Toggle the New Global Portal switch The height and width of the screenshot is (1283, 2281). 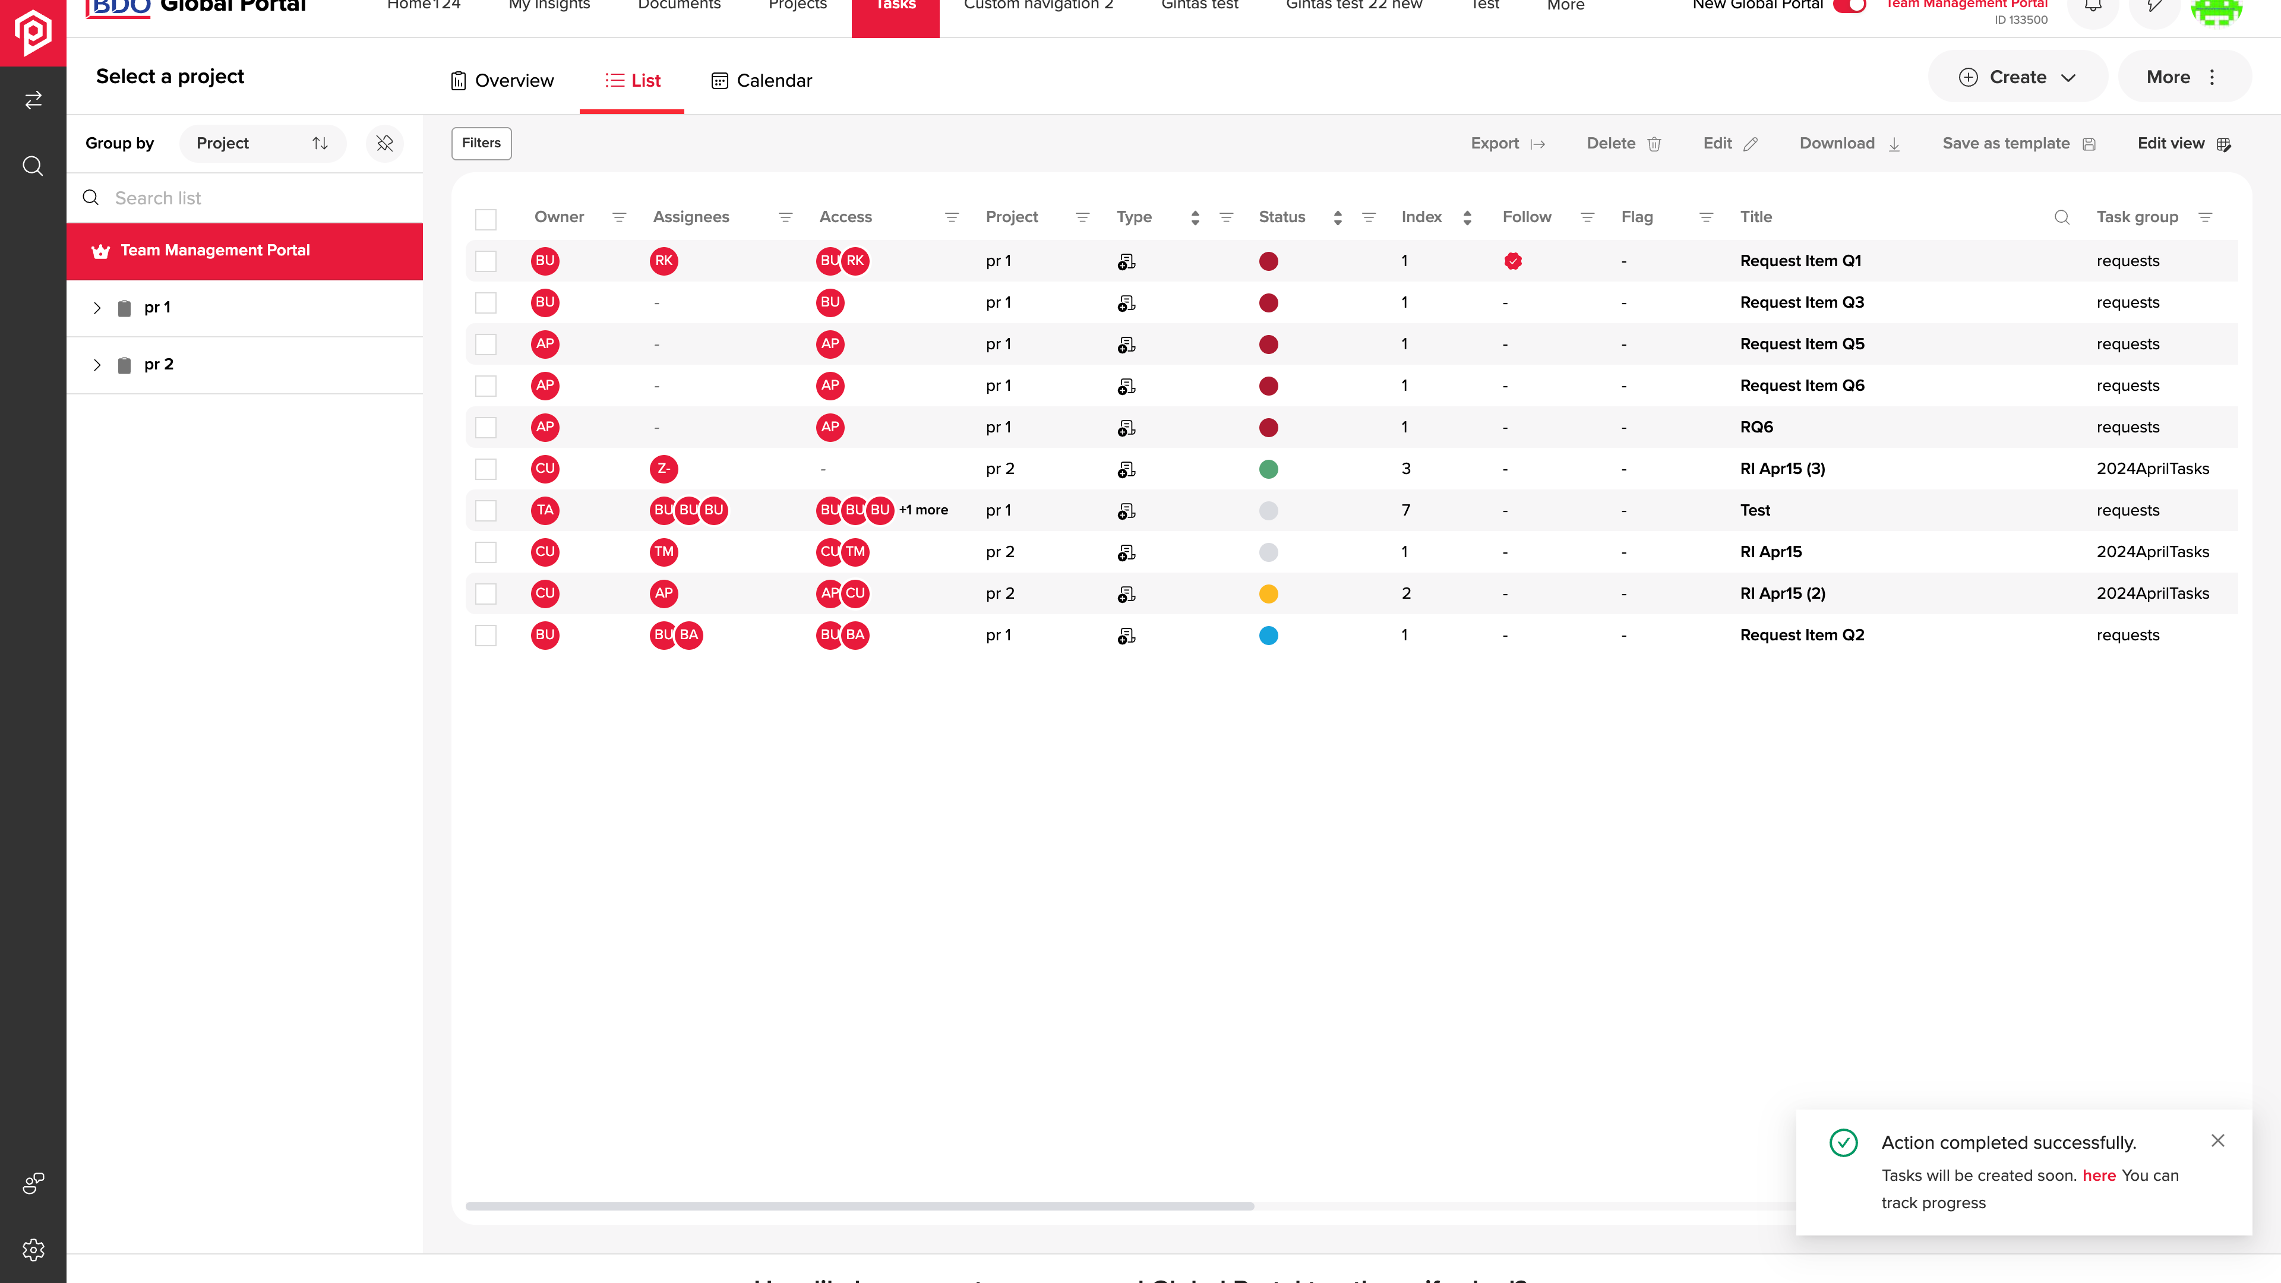click(x=1849, y=5)
